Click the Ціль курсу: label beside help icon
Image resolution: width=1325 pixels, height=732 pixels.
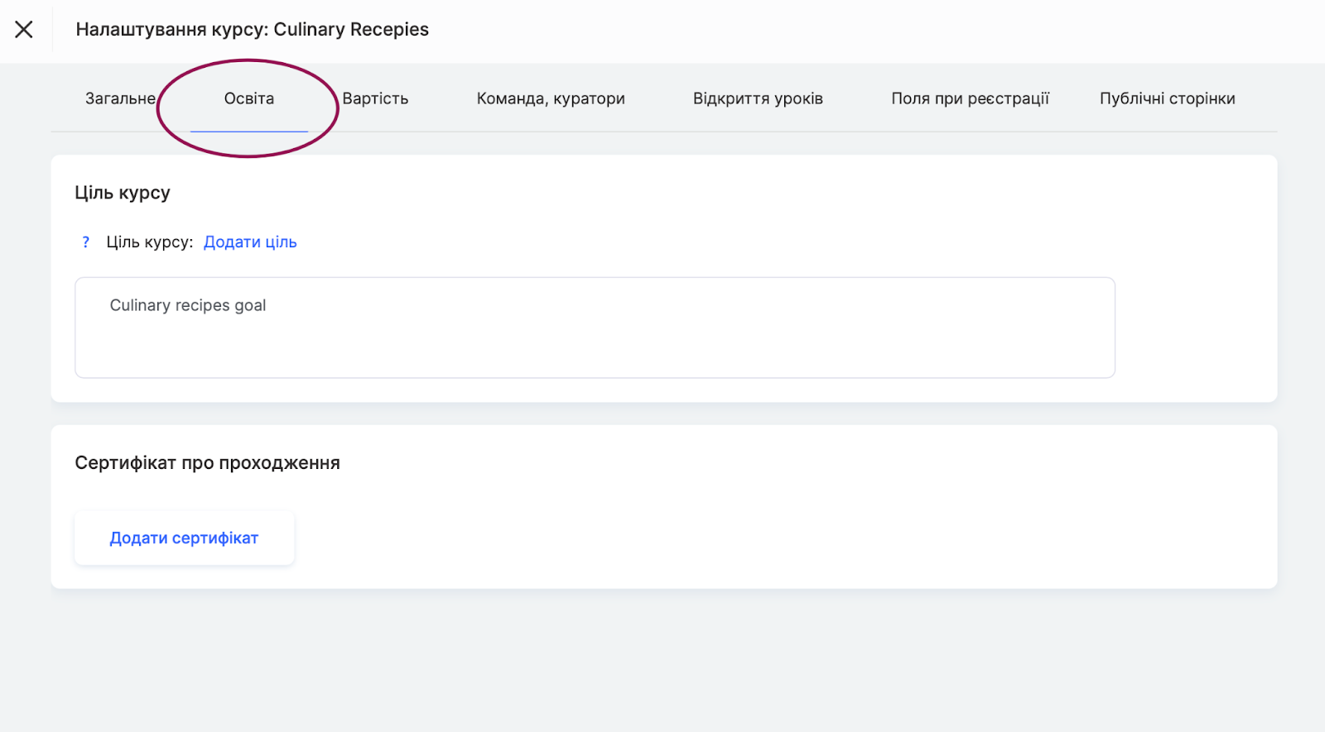pyautogui.click(x=149, y=242)
